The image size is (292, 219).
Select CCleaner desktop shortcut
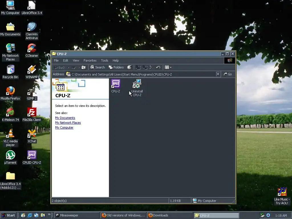[x=32, y=50]
